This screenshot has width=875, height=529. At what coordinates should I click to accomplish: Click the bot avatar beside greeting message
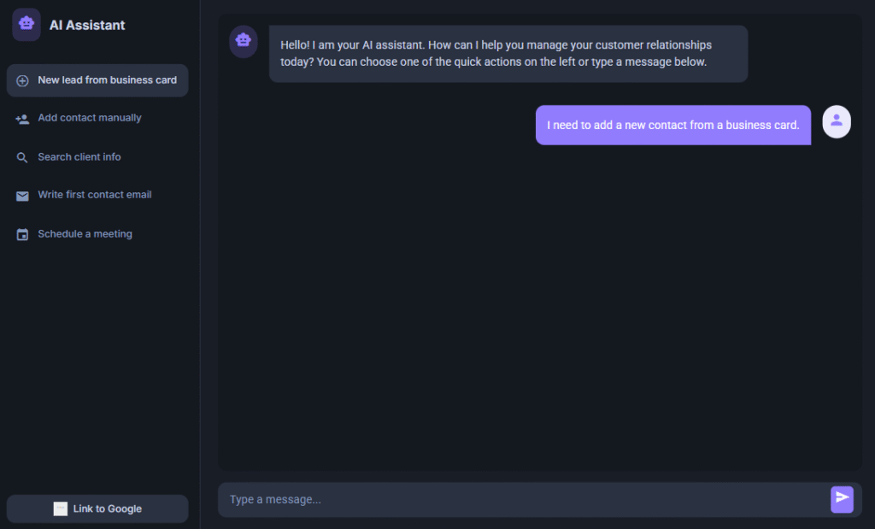pyautogui.click(x=244, y=41)
